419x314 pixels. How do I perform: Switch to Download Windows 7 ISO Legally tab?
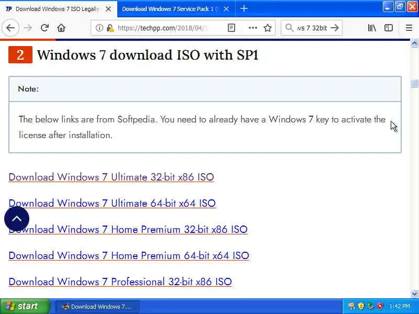point(58,9)
